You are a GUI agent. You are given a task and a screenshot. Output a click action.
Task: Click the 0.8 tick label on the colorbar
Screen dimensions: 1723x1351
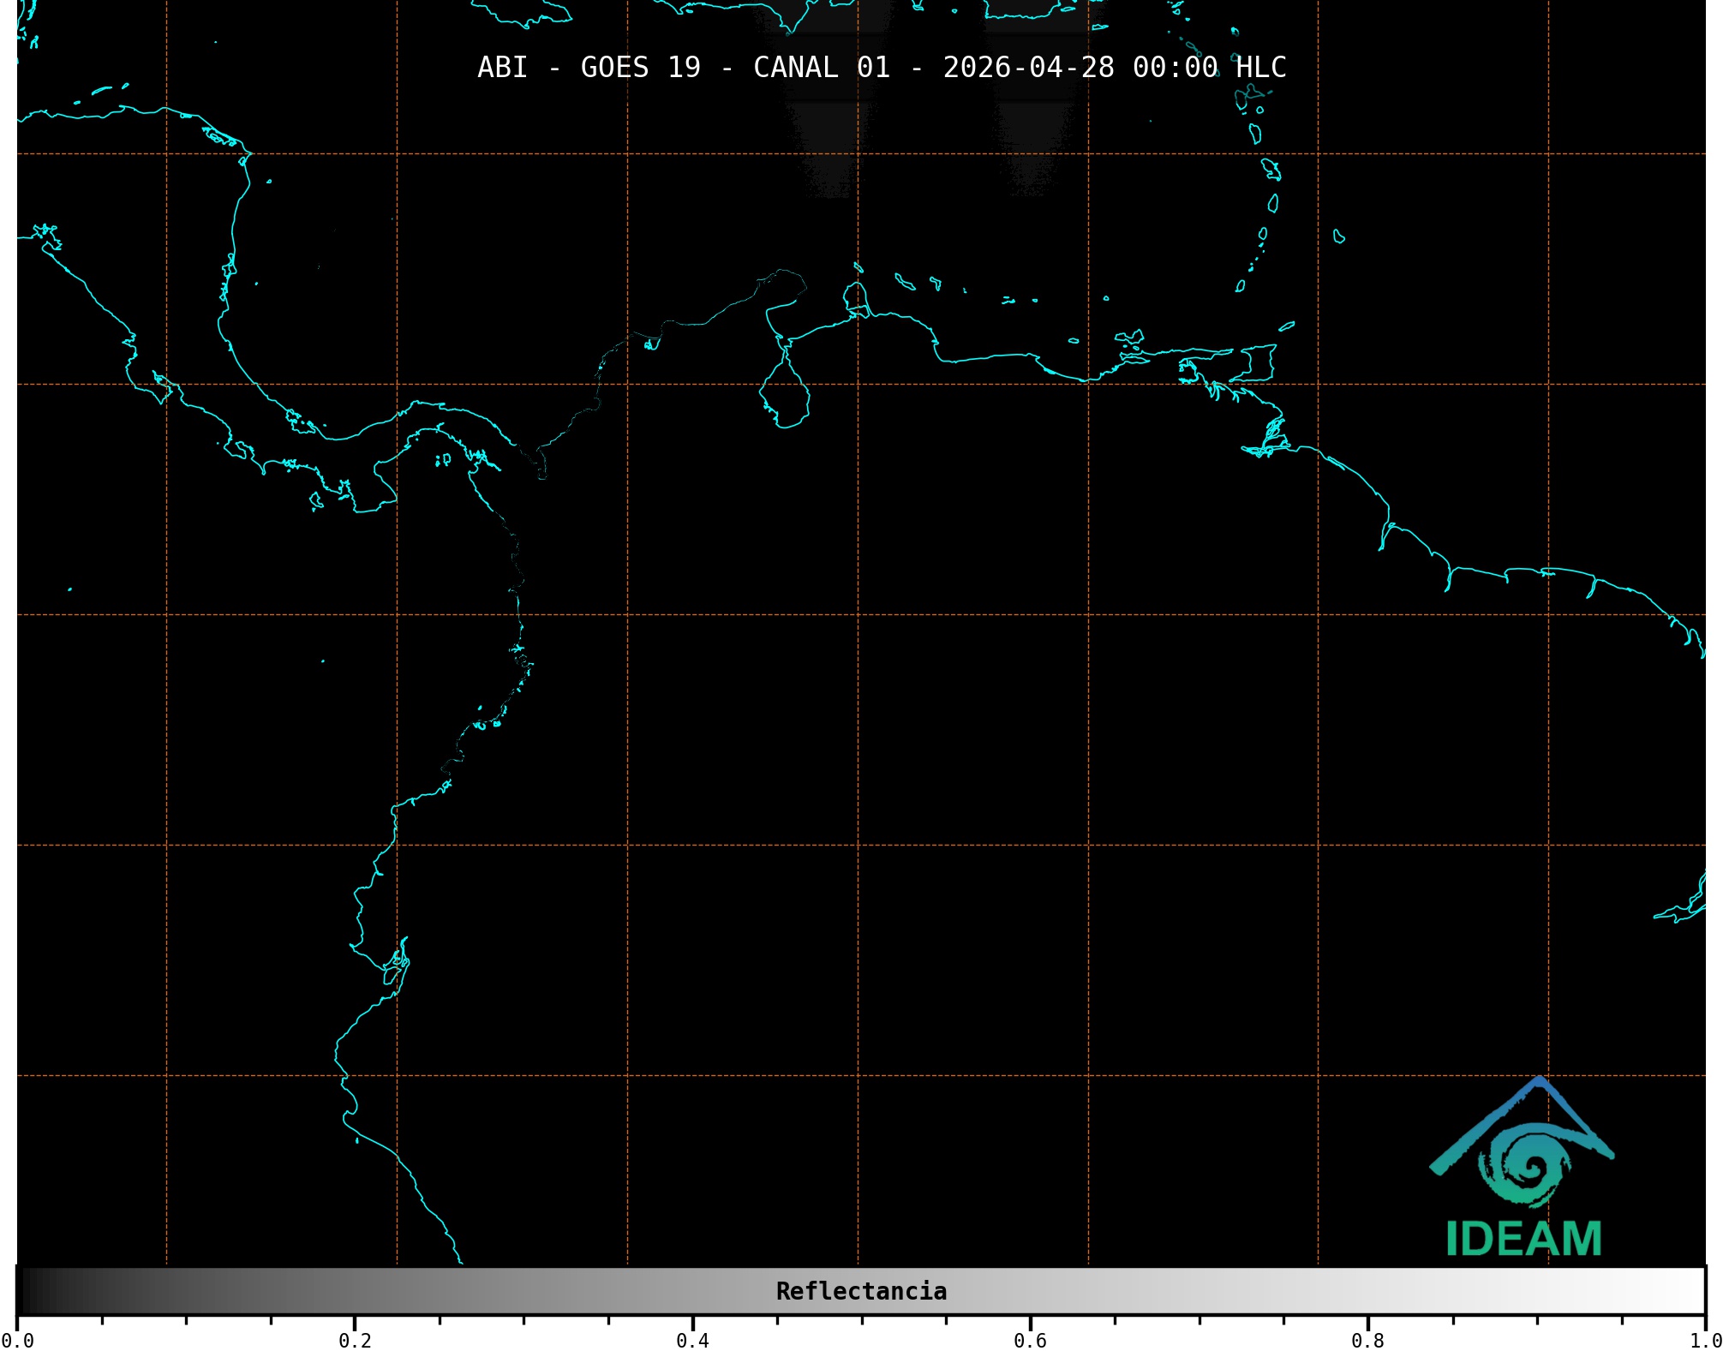coord(1367,1341)
